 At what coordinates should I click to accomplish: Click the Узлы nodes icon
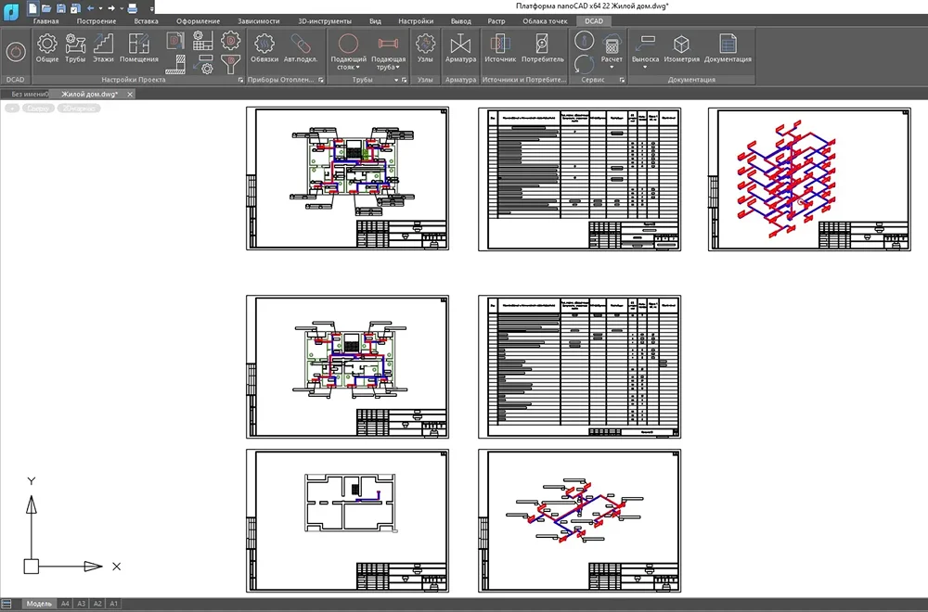425,47
